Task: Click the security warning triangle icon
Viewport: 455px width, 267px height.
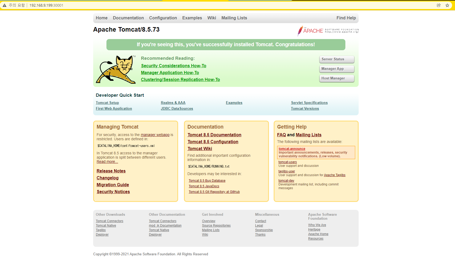Action: 5,5
